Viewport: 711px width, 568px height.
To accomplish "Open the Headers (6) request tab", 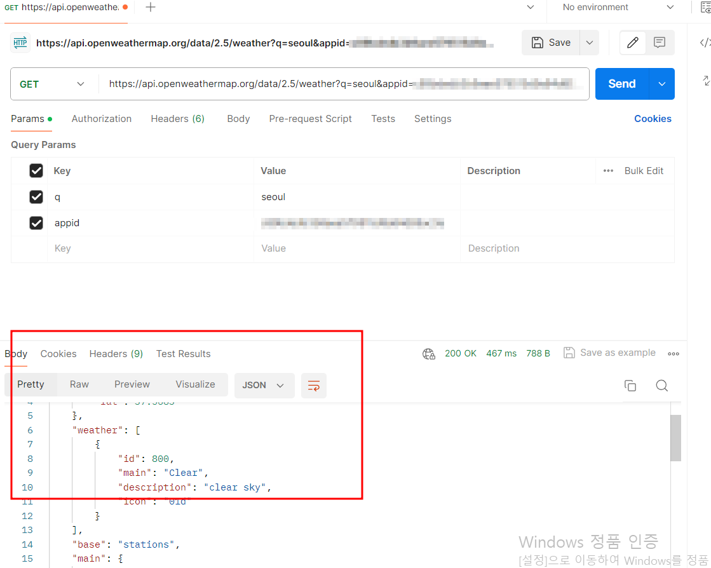I will (178, 119).
